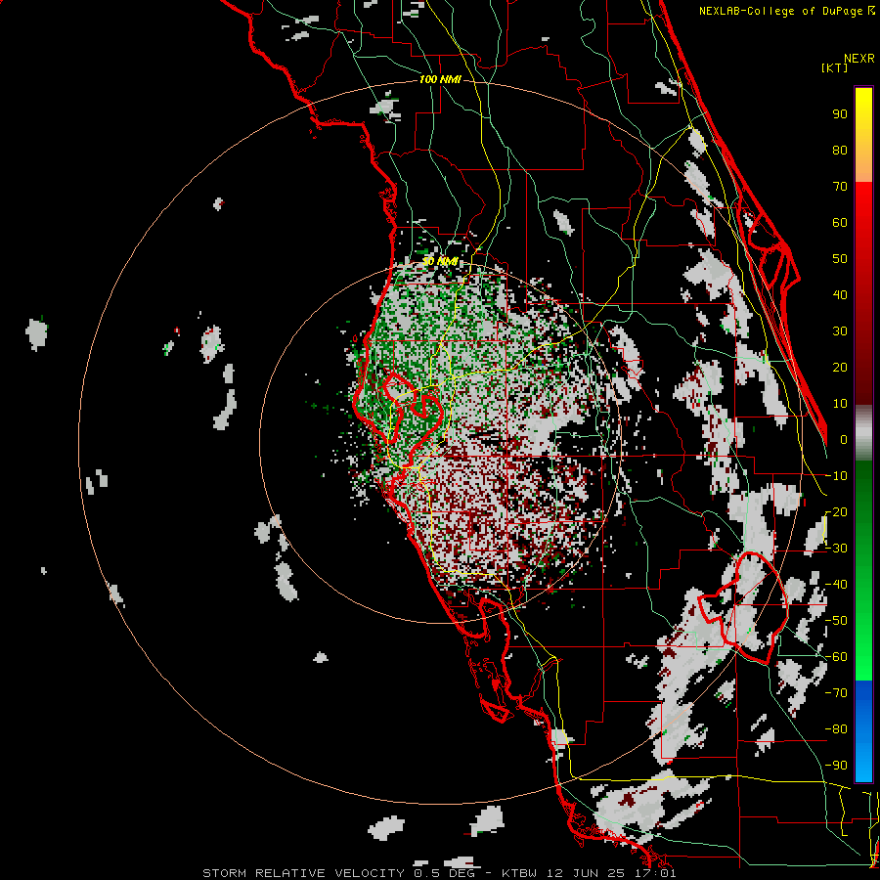Click the KTBW station identifier in caption

520,873
